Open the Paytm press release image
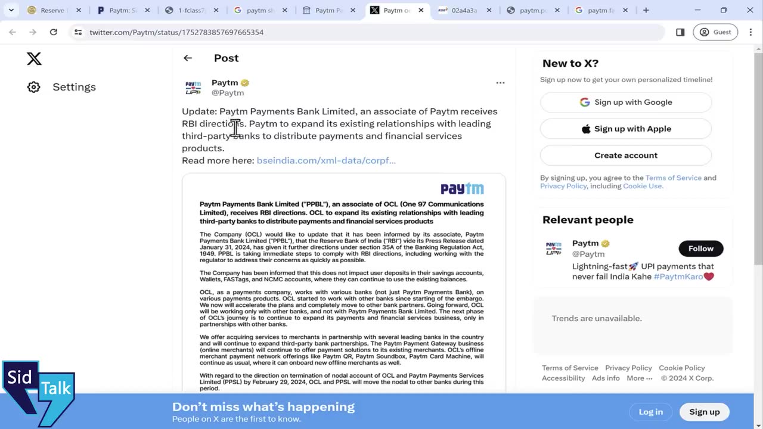Viewport: 763px width, 429px height. tap(343, 283)
